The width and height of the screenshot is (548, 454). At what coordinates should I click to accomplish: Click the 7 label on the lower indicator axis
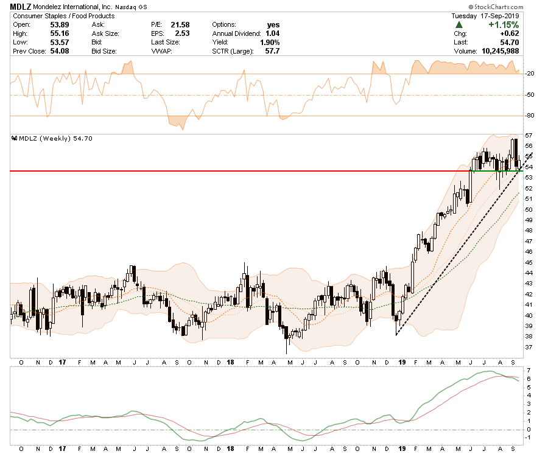tap(529, 371)
